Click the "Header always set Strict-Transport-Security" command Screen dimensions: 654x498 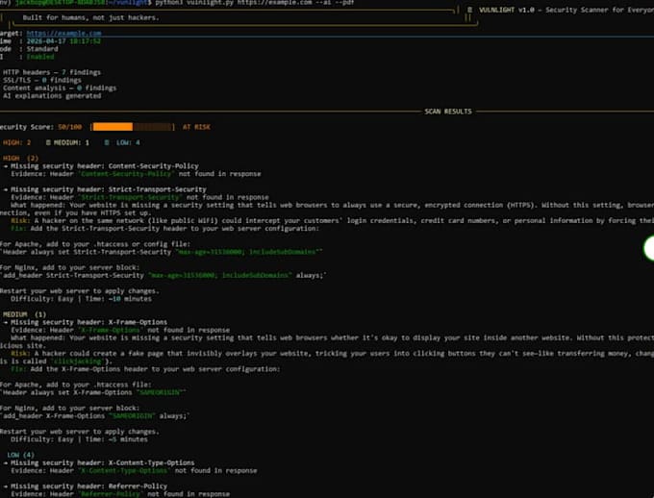[162, 252]
